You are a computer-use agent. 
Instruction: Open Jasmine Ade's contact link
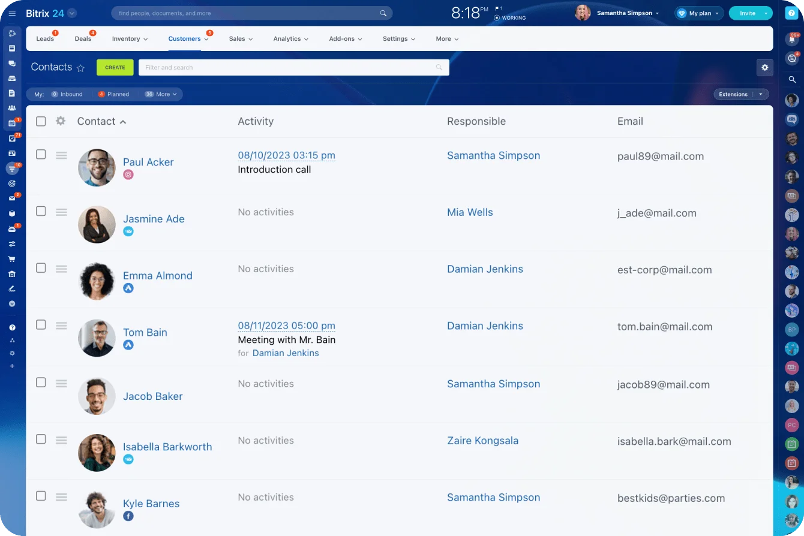click(154, 219)
